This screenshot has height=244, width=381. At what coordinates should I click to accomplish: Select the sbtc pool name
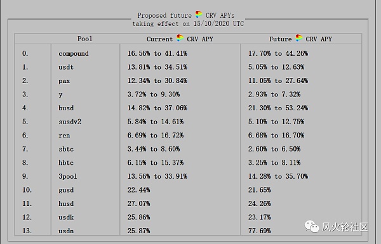click(x=66, y=149)
